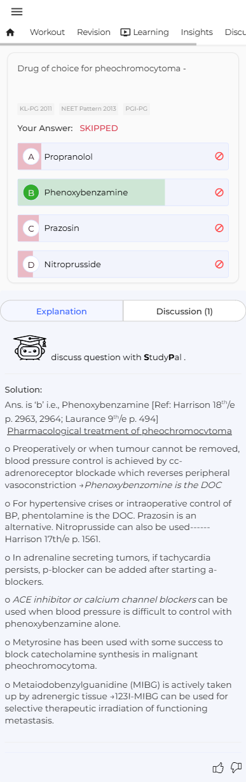Go to the home icon
The height and width of the screenshot is (782, 246).
pyautogui.click(x=10, y=32)
